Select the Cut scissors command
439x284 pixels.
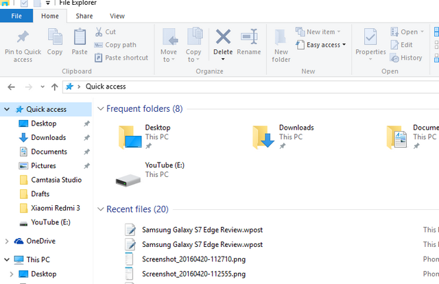(105, 32)
